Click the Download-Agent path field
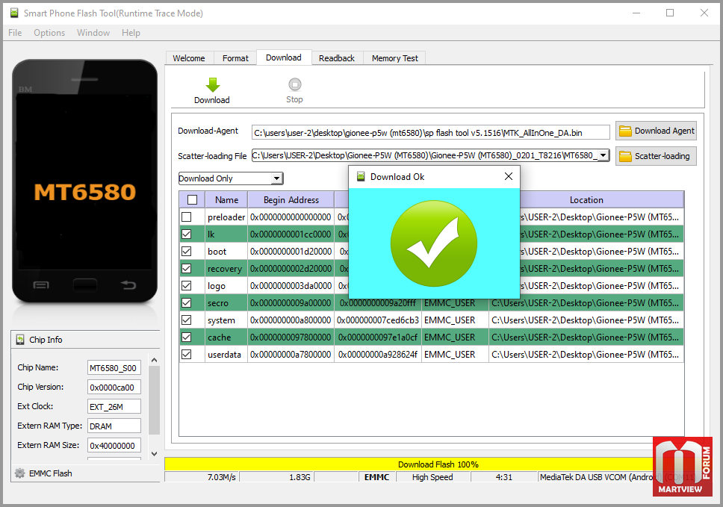723x507 pixels. tap(431, 133)
